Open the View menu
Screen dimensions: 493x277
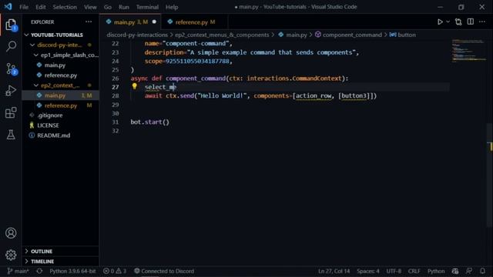tap(90, 7)
